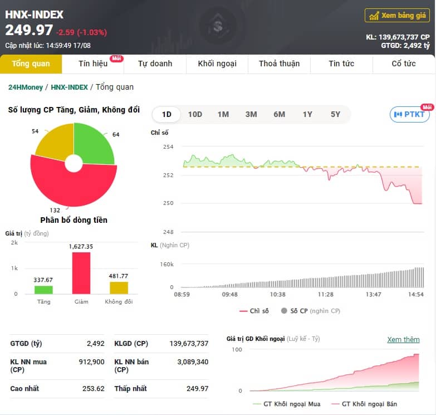Click the index value 249.97 in header

(x=29, y=30)
